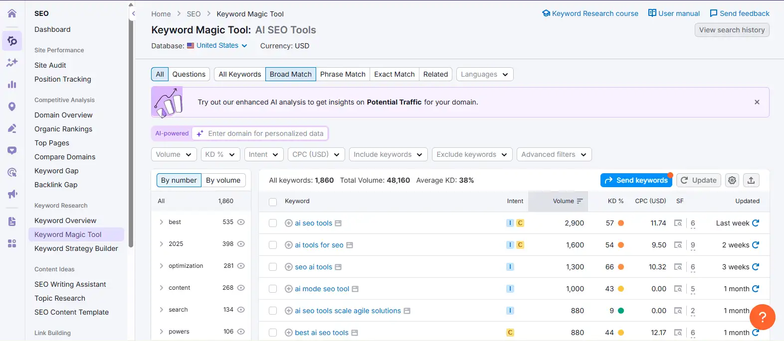The image size is (784, 341).
Task: Open the CPC (USD) filter dropdown
Action: 316,154
